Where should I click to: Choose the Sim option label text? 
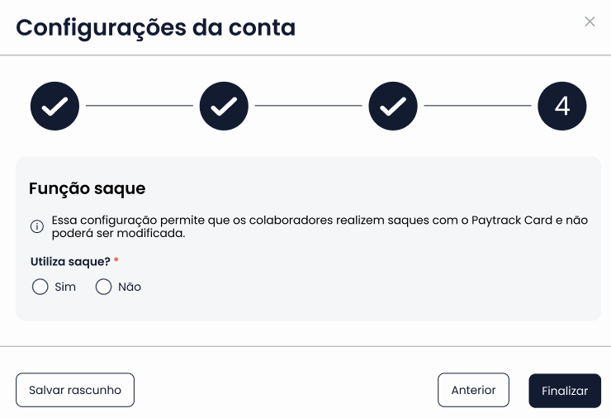[65, 287]
